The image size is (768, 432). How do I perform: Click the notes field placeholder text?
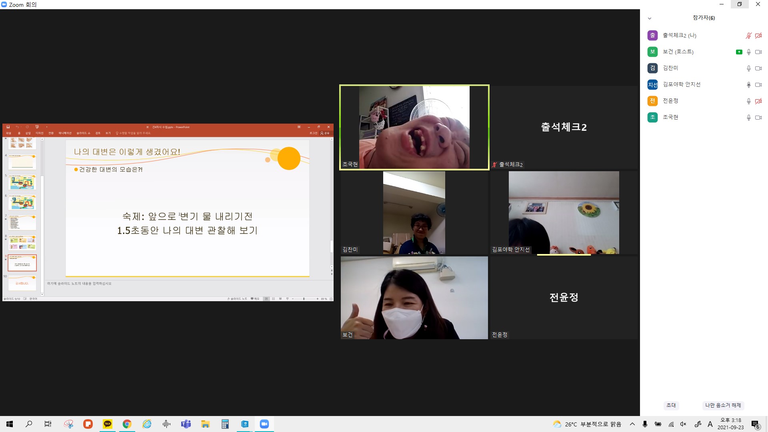[x=79, y=284]
